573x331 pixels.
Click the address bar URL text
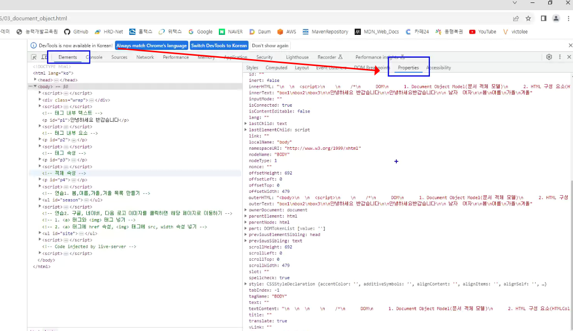point(33,18)
